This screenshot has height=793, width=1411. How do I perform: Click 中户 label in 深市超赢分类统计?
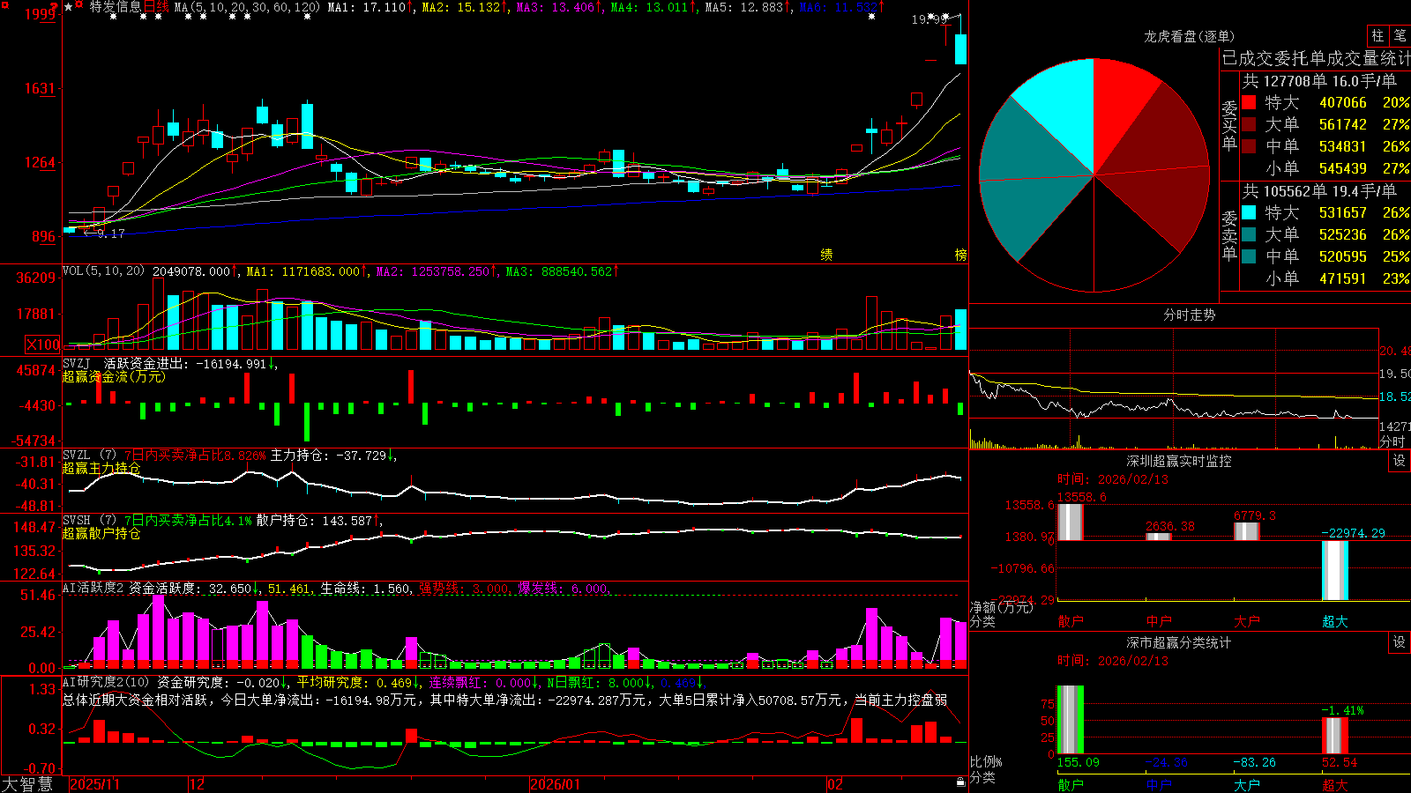pos(1159,785)
